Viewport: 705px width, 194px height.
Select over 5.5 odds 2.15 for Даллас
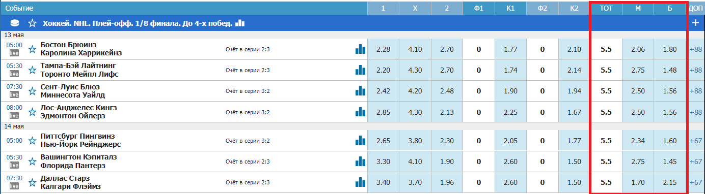670,182
